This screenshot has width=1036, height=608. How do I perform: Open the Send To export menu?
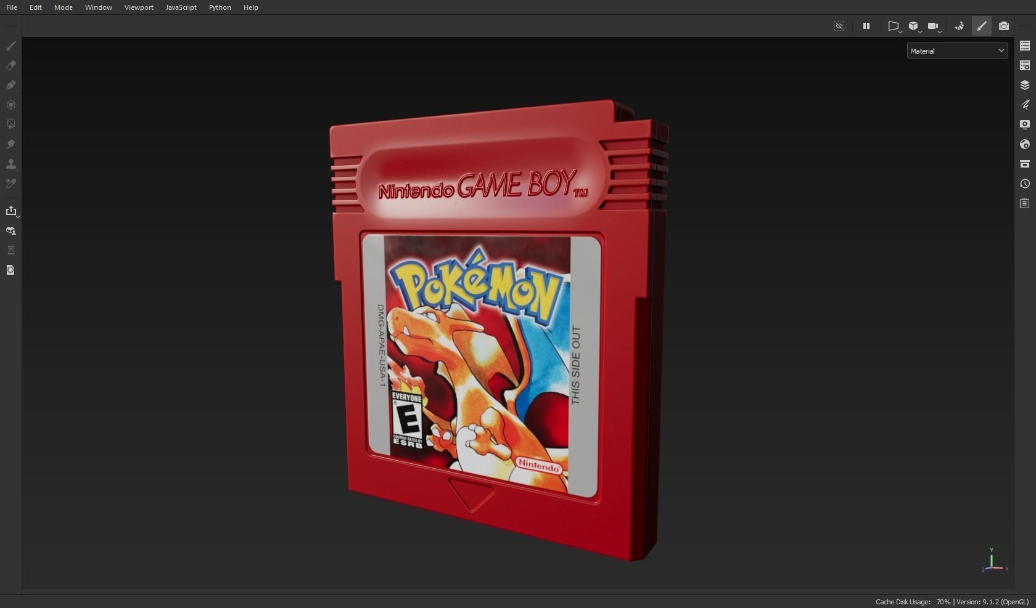(11, 211)
